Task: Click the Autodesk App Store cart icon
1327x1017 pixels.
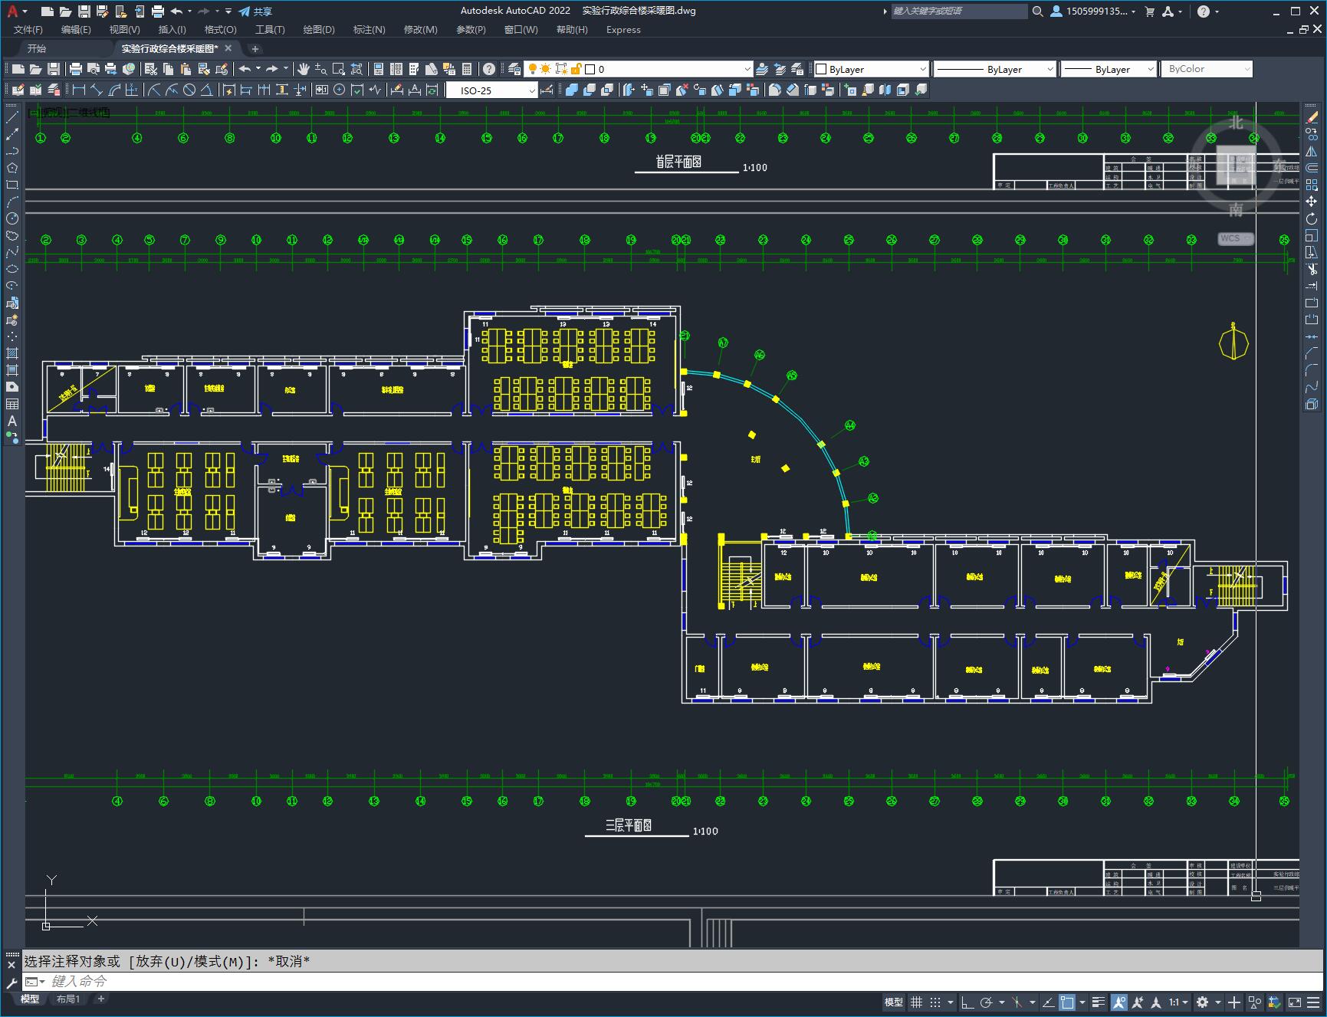Action: [x=1149, y=11]
